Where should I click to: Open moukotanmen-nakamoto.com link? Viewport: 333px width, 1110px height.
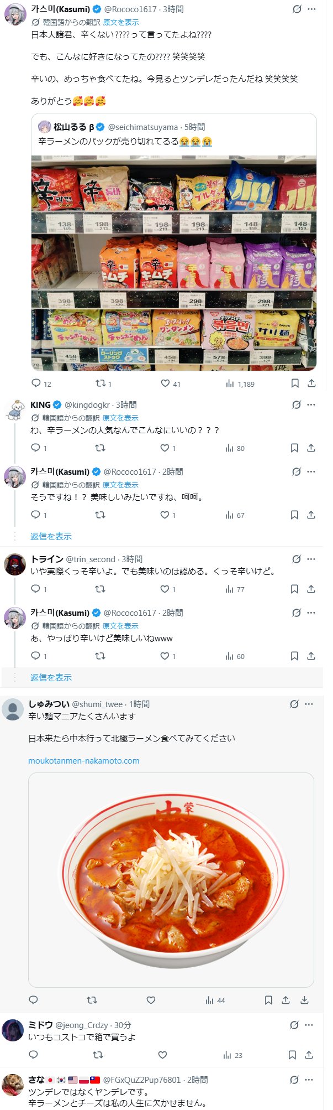(x=83, y=761)
